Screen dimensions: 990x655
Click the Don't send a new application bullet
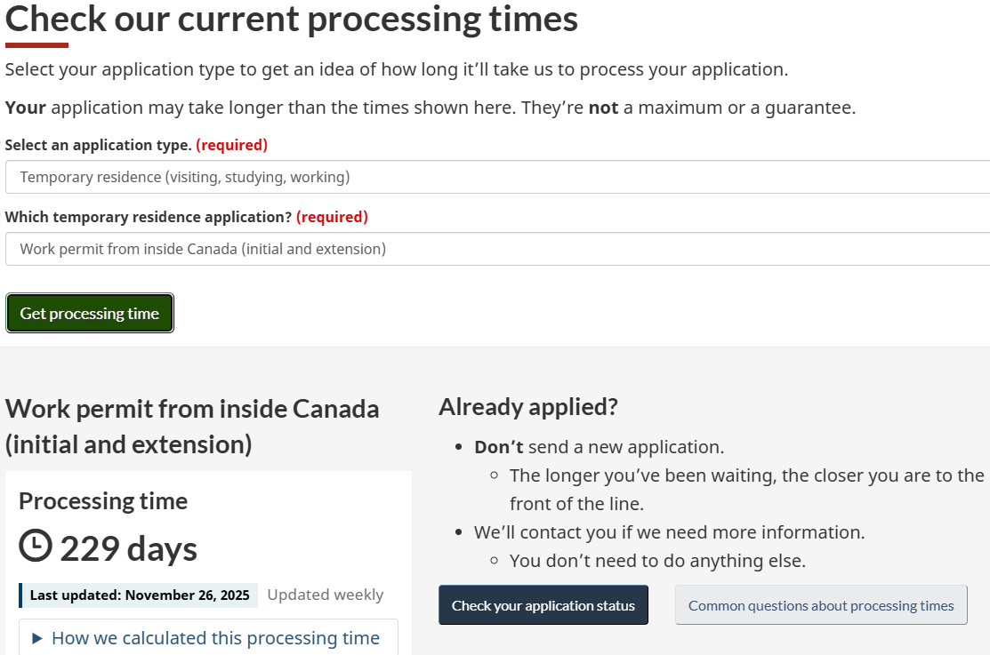(x=599, y=447)
